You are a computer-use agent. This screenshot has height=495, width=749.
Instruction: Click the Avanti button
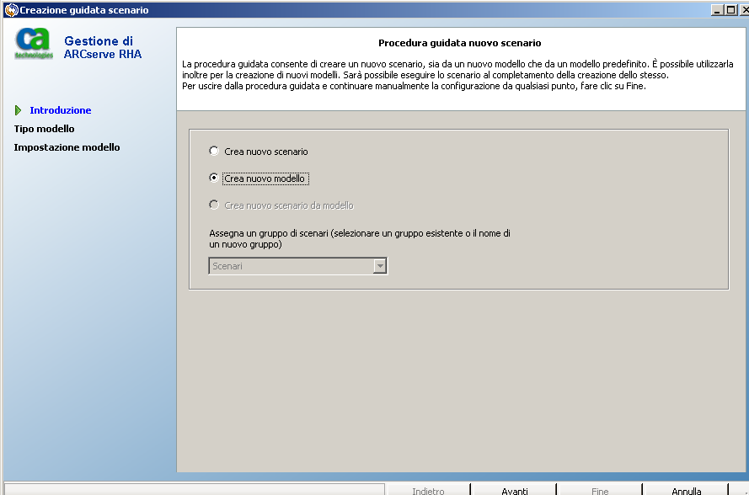[x=515, y=490]
